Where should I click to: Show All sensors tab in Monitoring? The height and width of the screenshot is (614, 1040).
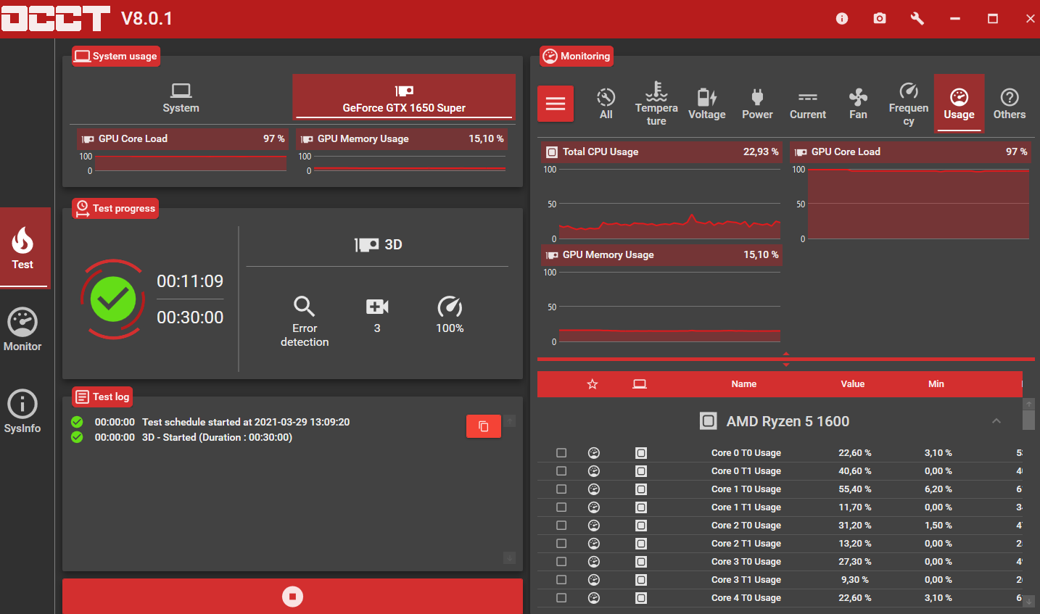point(606,104)
